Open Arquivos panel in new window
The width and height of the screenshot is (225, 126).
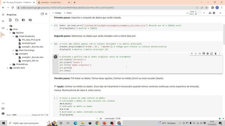coord(42,14)
